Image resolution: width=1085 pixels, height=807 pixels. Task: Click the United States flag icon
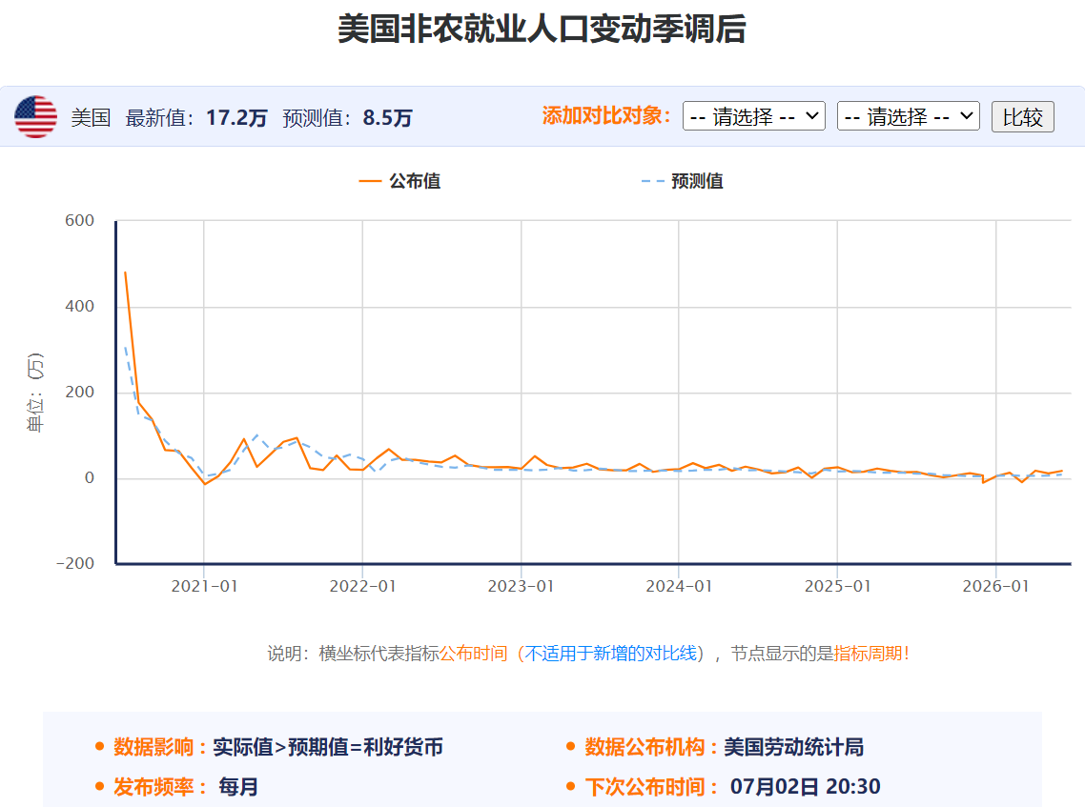pos(36,117)
